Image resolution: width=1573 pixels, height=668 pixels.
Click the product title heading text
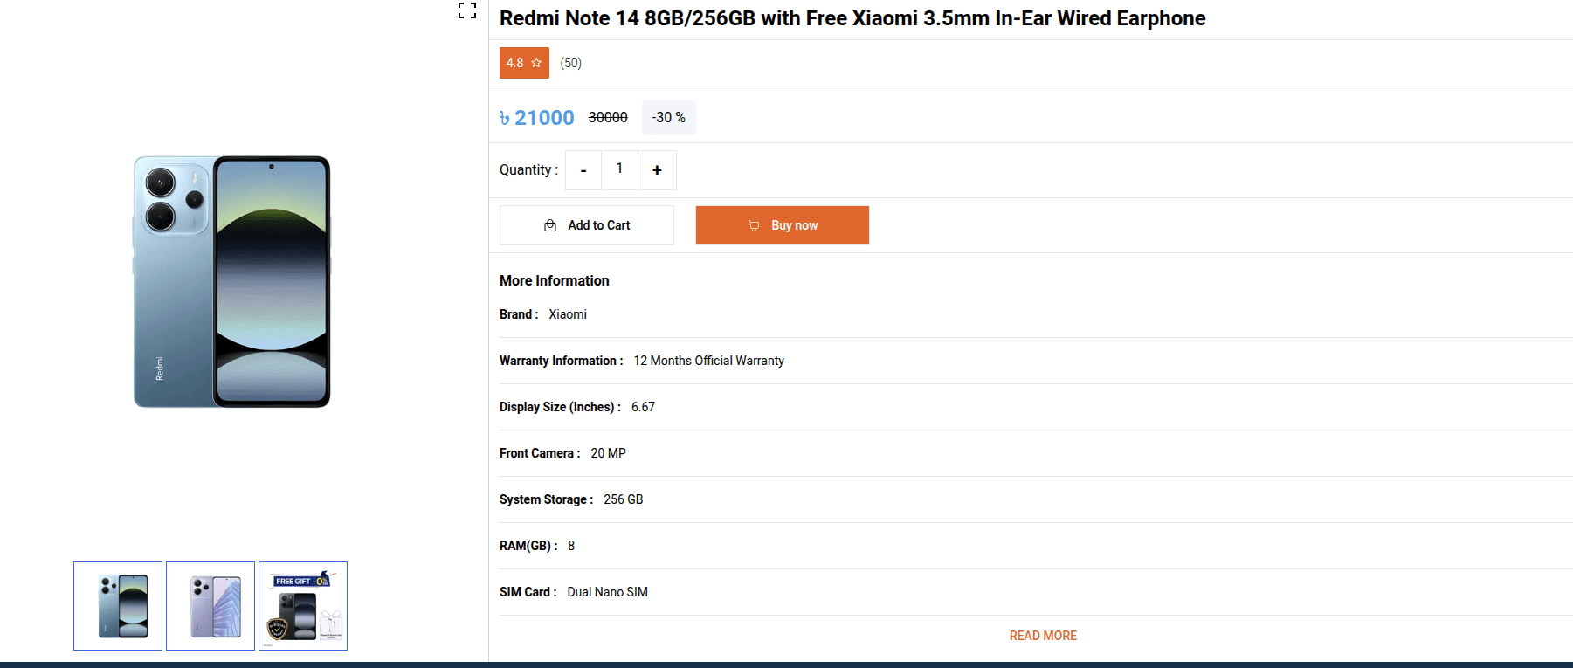tap(852, 17)
